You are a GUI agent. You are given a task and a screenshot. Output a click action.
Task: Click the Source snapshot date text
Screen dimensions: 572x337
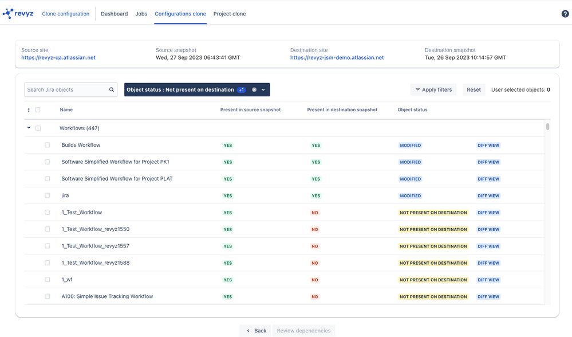click(198, 58)
